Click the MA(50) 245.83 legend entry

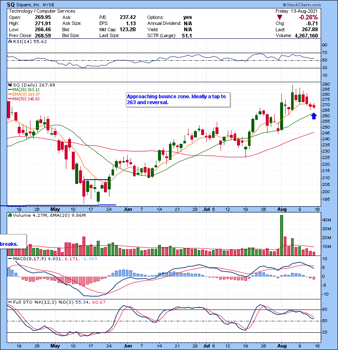[x=24, y=99]
